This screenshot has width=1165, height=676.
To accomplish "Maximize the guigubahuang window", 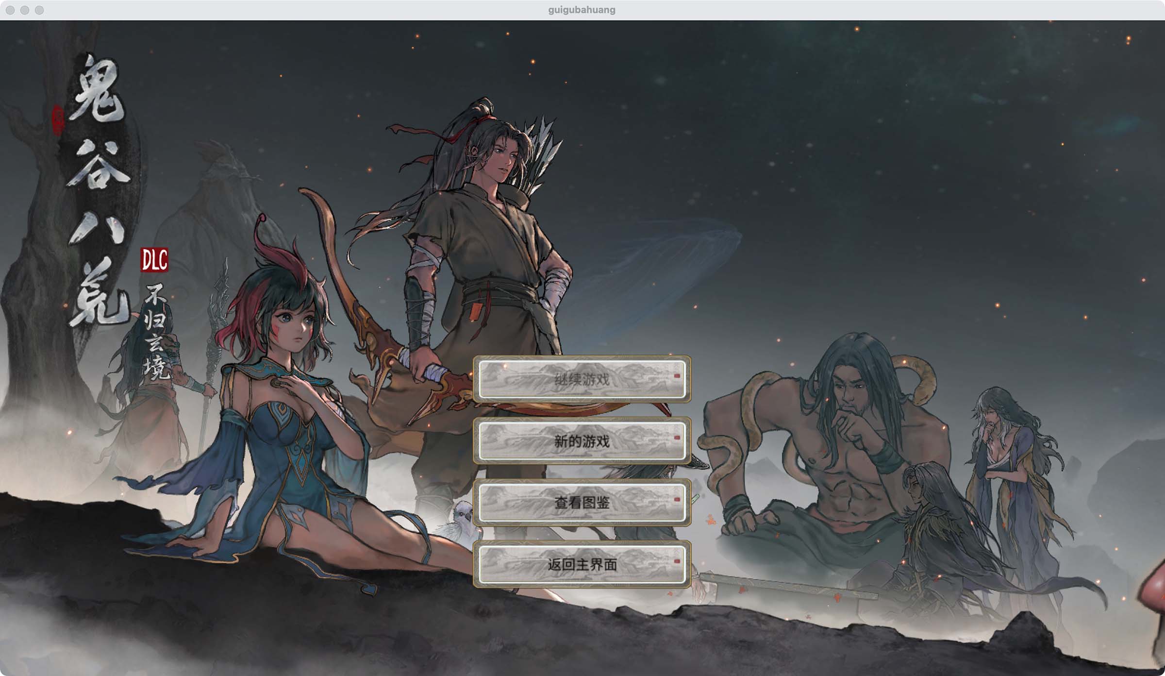I will point(39,10).
